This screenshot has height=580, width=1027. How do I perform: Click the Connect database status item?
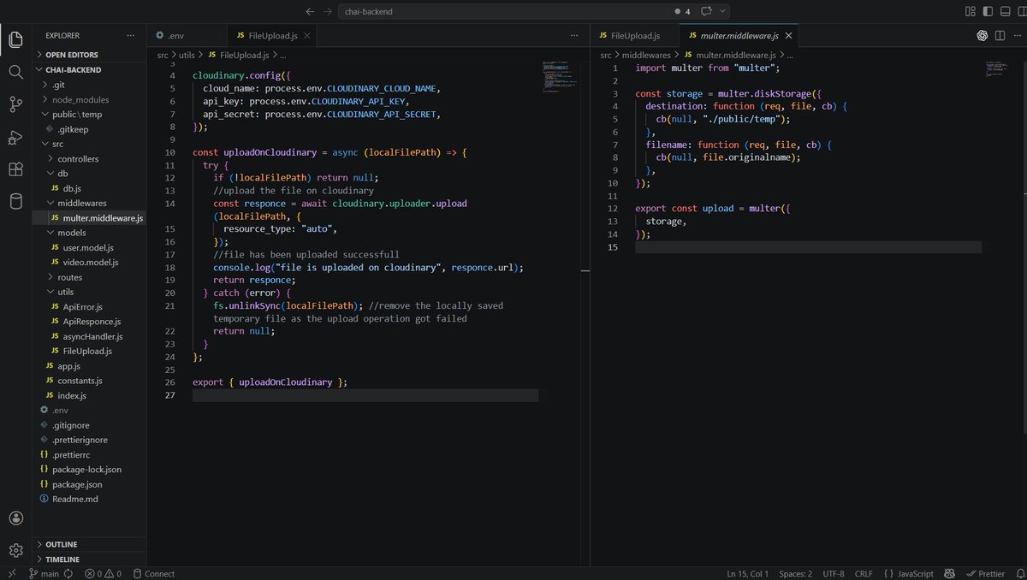153,573
